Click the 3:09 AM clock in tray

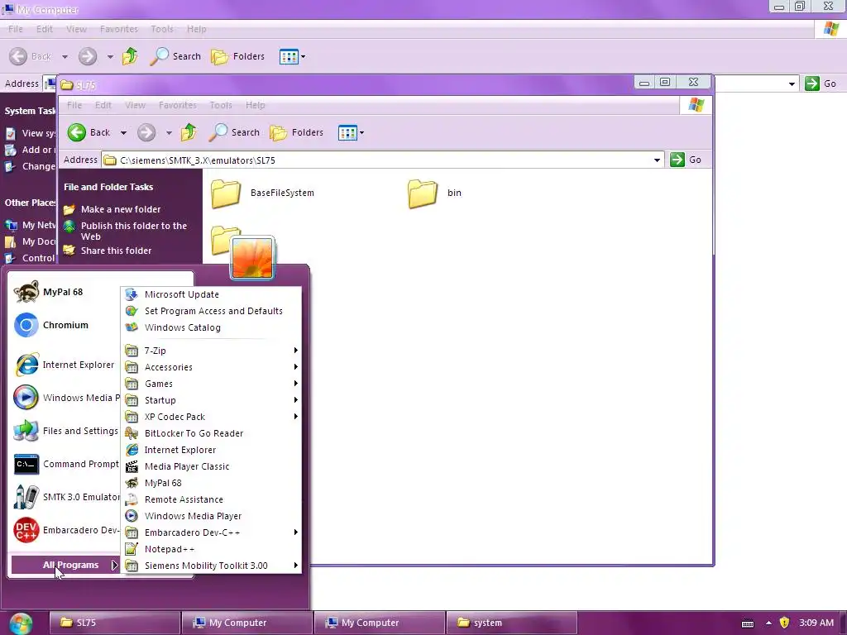[x=816, y=623]
